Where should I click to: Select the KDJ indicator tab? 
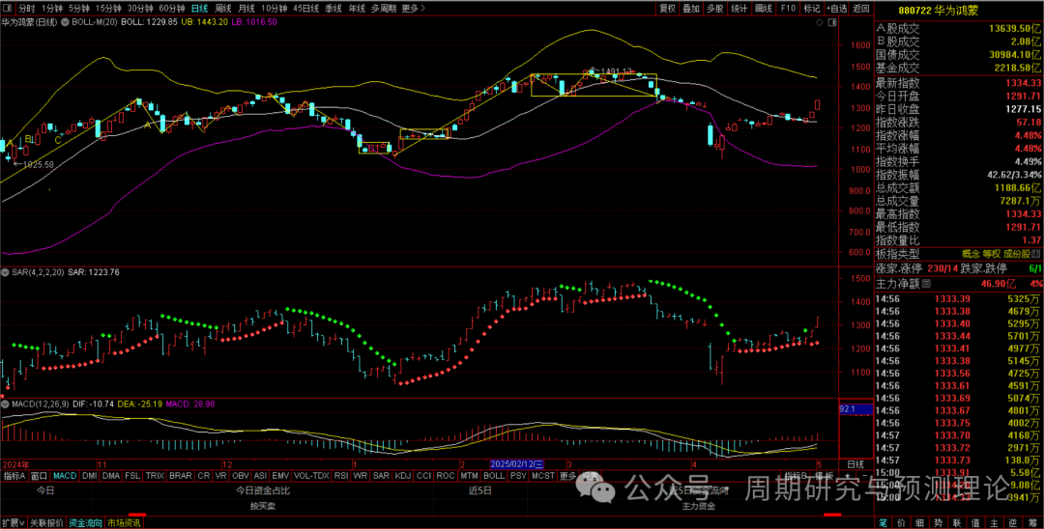(401, 476)
